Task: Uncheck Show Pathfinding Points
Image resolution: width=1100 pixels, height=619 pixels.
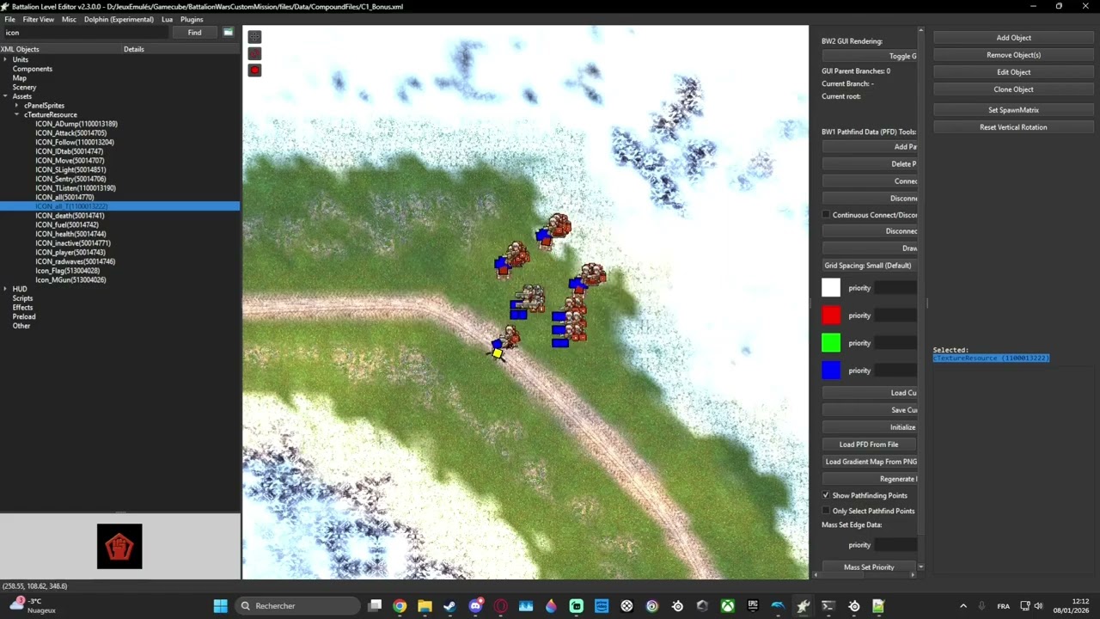Action: (x=826, y=495)
